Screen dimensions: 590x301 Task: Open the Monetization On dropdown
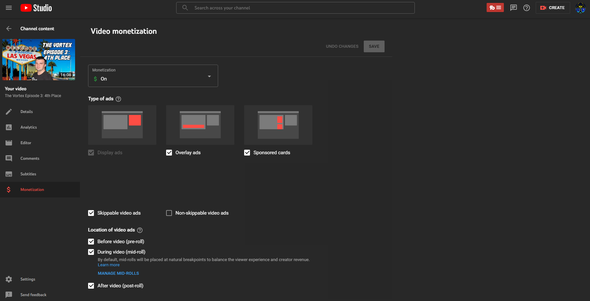[153, 76]
